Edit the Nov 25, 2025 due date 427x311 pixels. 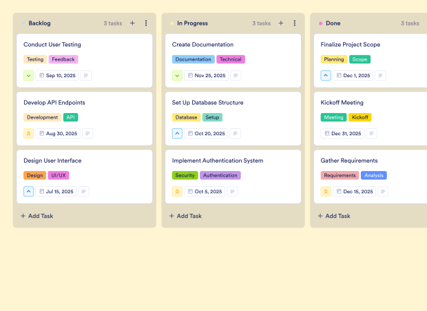point(207,75)
